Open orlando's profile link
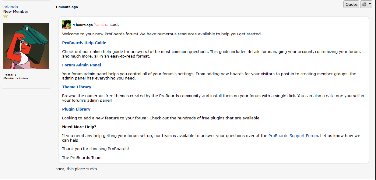This screenshot has height=180, width=376. (11, 7)
